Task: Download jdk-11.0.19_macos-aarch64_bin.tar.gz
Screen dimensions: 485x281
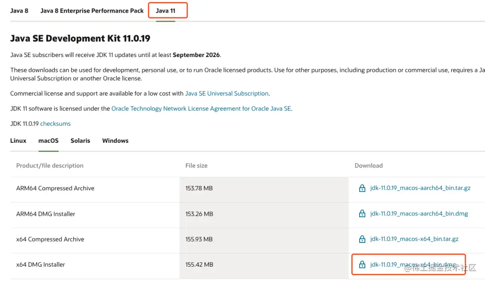Action: pyautogui.click(x=420, y=188)
